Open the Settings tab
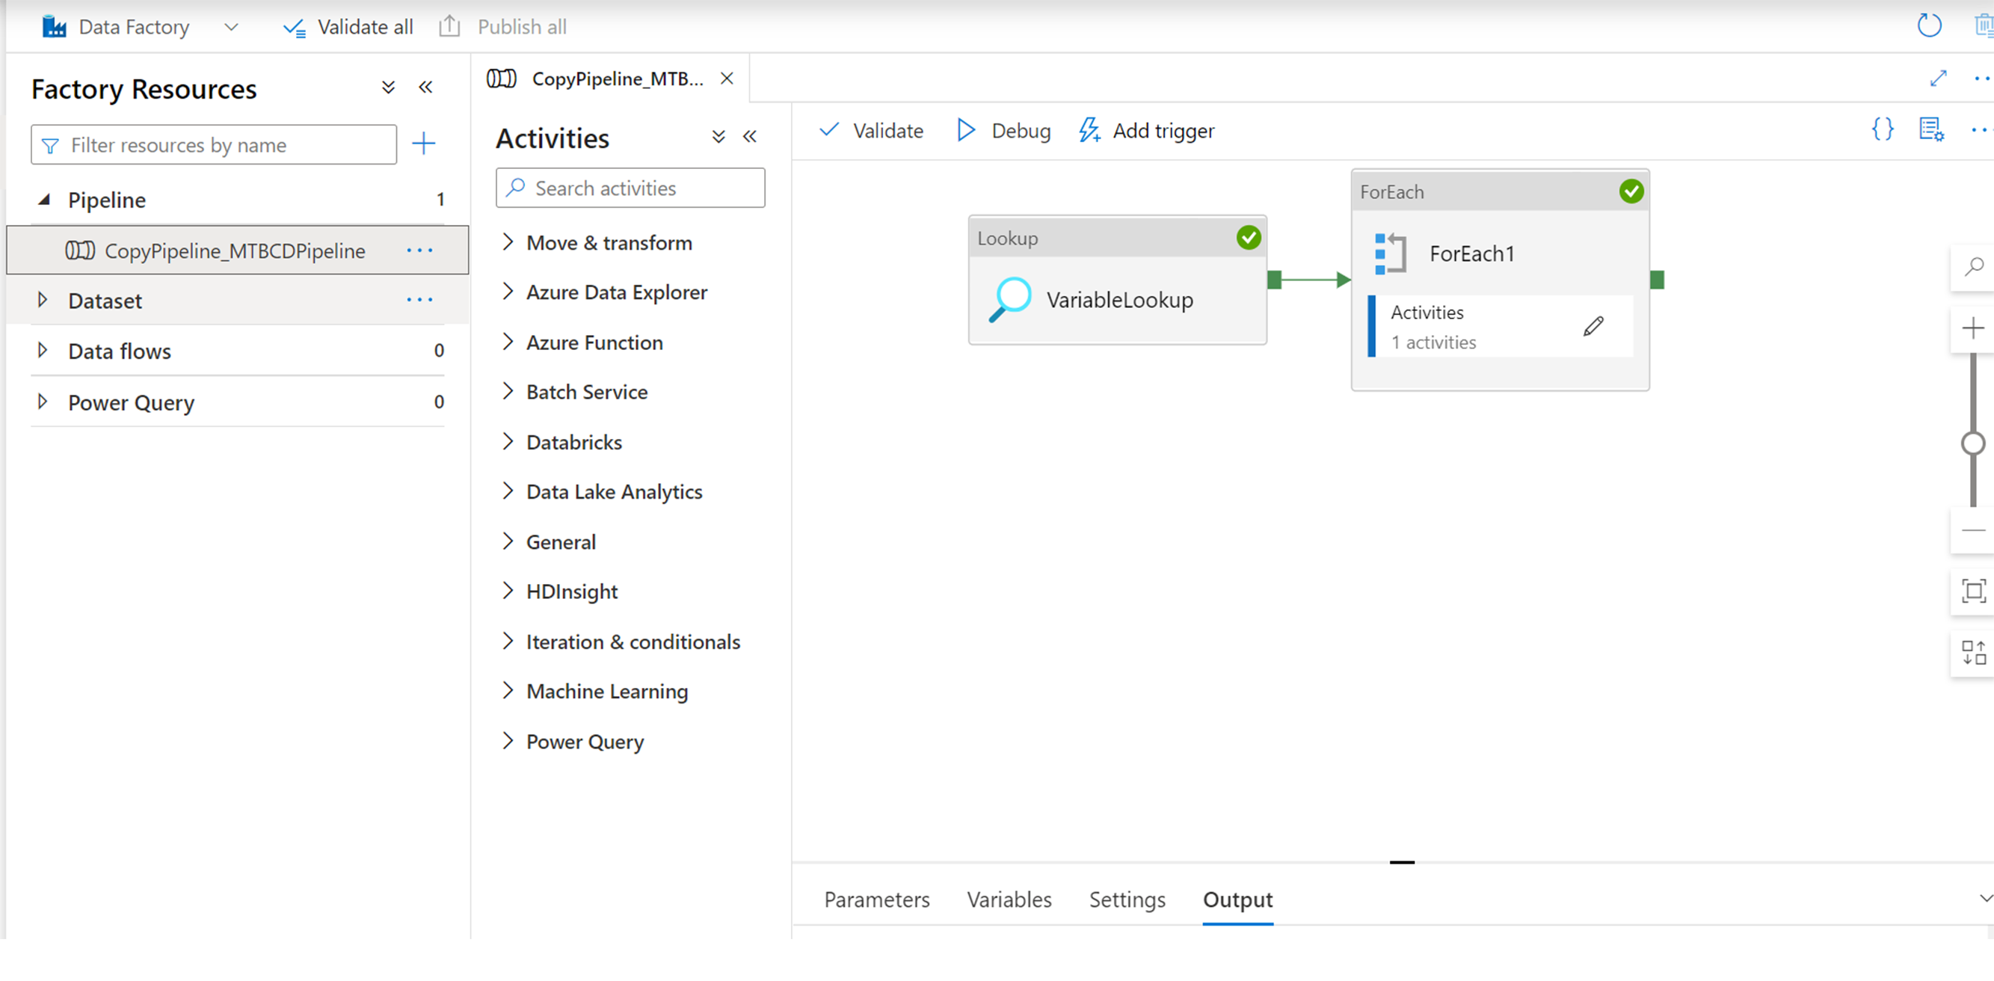1994x981 pixels. click(1127, 899)
